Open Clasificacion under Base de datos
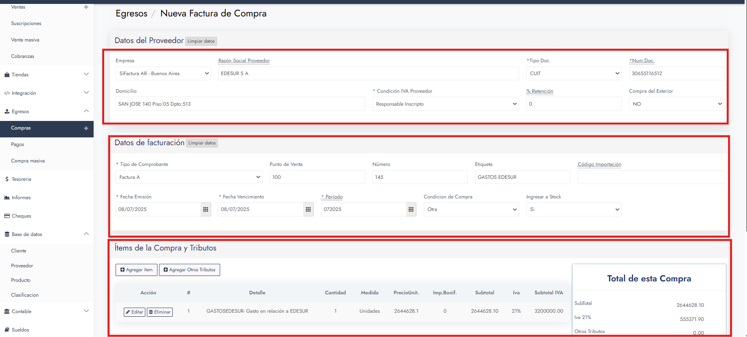 (25, 295)
